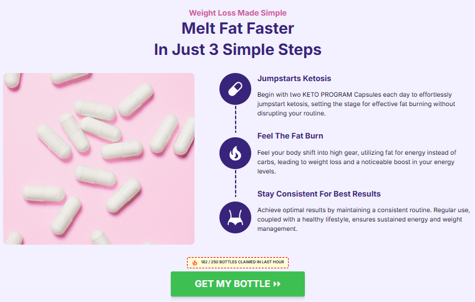
Task: Click Stay Consistent For Best Results heading
Action: point(319,194)
